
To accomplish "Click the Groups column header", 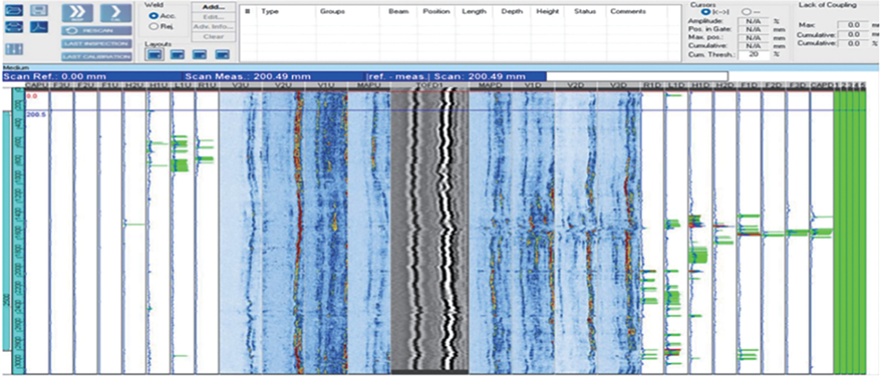I will point(332,11).
